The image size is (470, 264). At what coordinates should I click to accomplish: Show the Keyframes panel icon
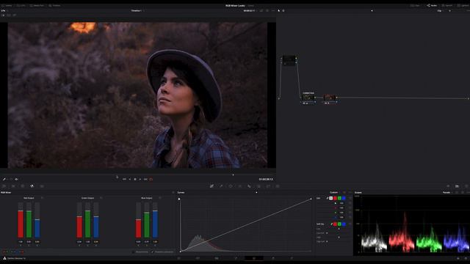(448, 186)
